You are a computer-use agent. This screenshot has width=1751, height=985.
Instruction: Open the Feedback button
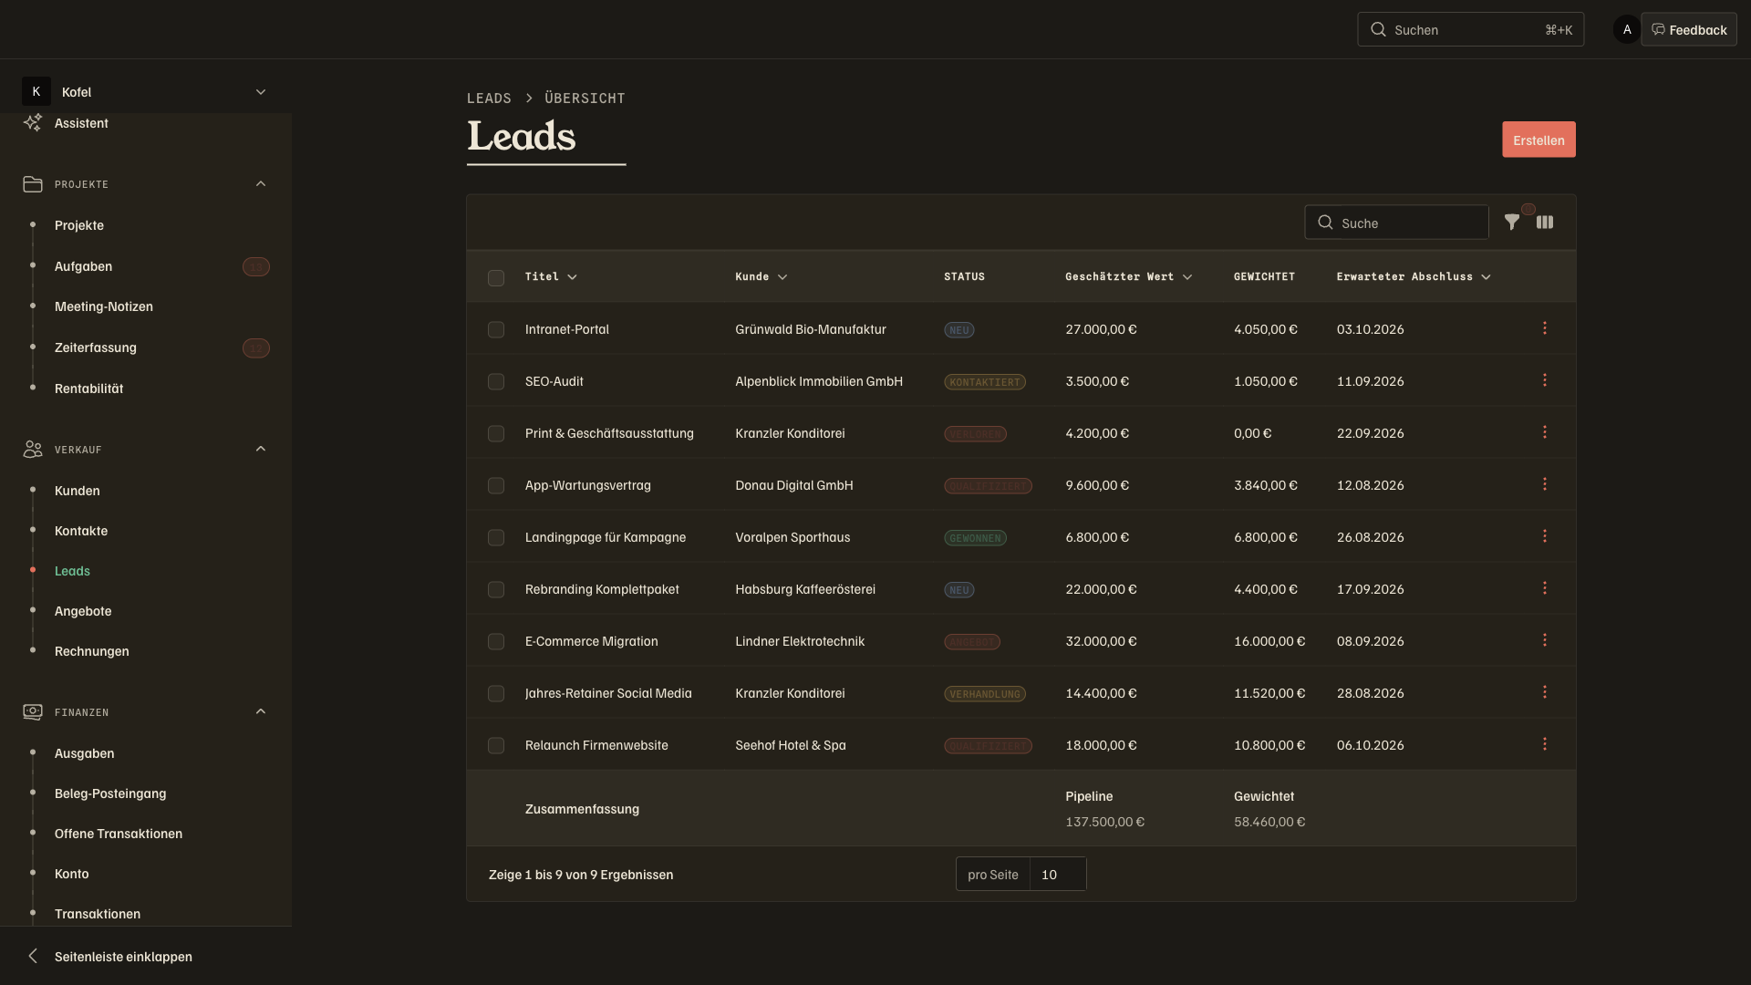[1689, 29]
